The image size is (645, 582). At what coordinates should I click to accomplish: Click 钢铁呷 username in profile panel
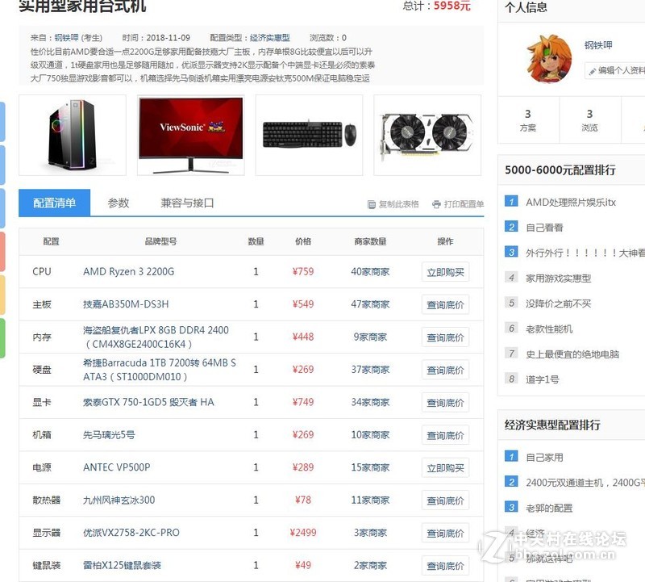click(x=598, y=45)
